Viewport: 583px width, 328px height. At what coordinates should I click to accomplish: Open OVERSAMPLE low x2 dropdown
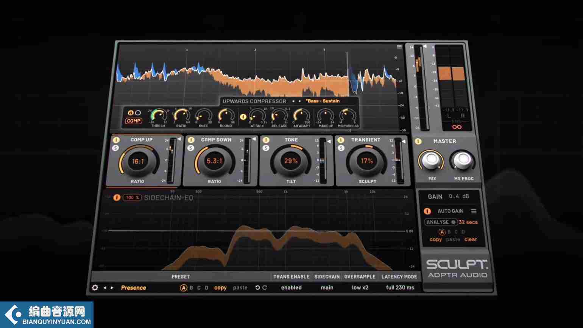[360, 287]
